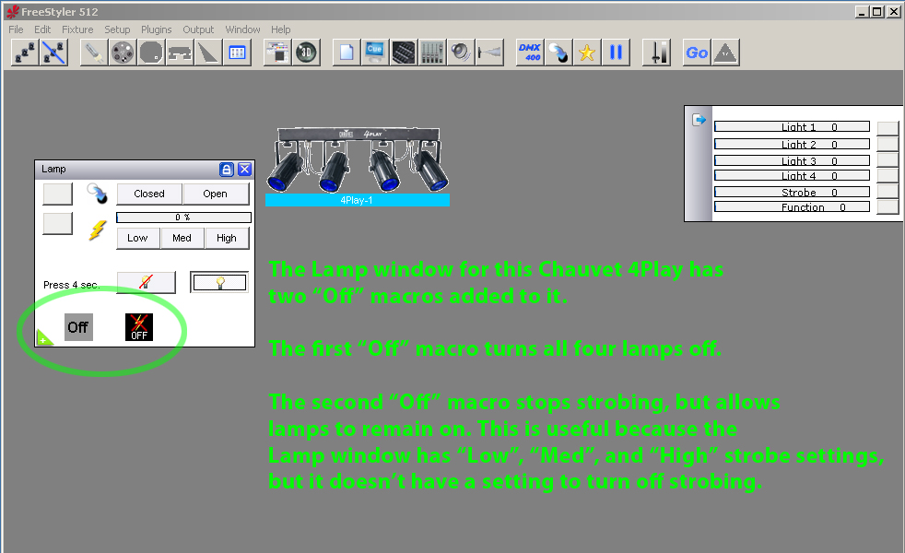Click the yellow star favorites icon
Image resolution: width=905 pixels, height=553 pixels.
point(587,53)
